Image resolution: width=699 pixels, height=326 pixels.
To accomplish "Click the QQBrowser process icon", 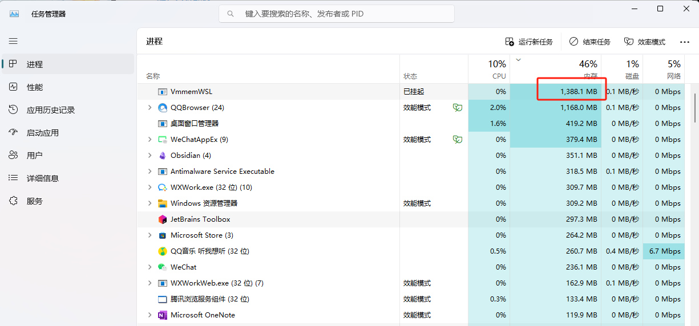I will tap(163, 108).
